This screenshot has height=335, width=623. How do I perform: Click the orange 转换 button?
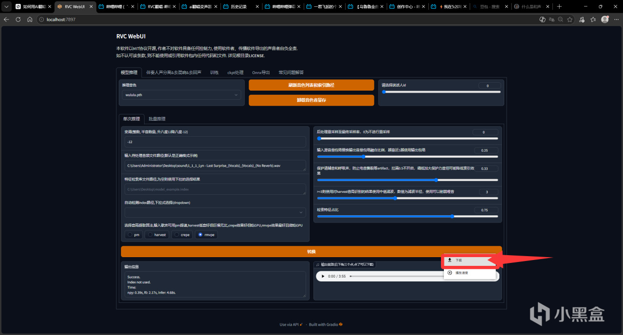coord(311,252)
